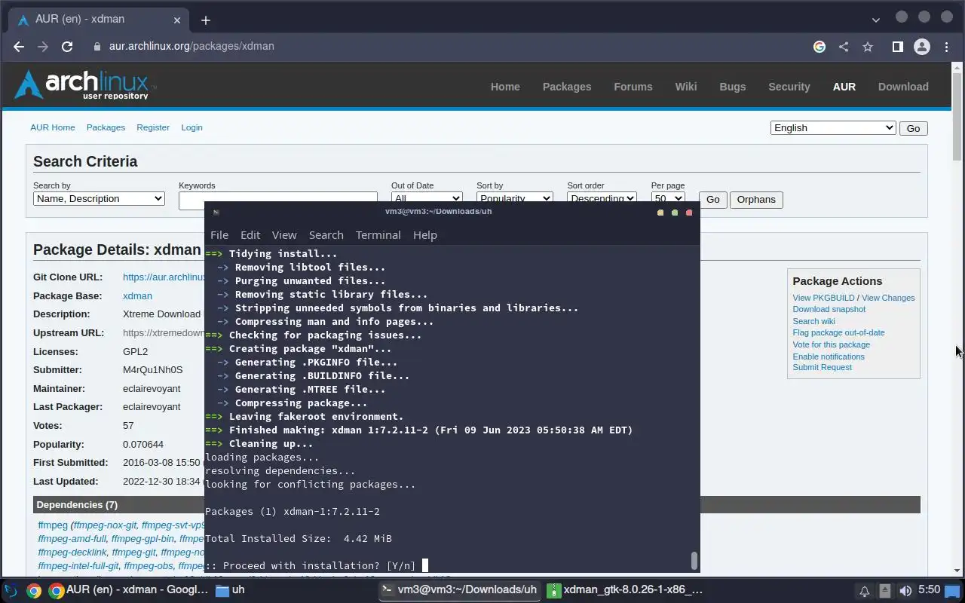Switch to the uh folder taskbar item
The image size is (965, 603).
tap(230, 590)
